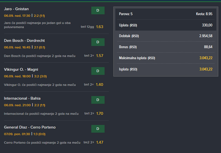
Task: Click the 1.70 odds on Internacional
Action: click(x=100, y=113)
